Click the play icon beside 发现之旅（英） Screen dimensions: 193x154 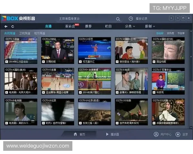point(80,123)
